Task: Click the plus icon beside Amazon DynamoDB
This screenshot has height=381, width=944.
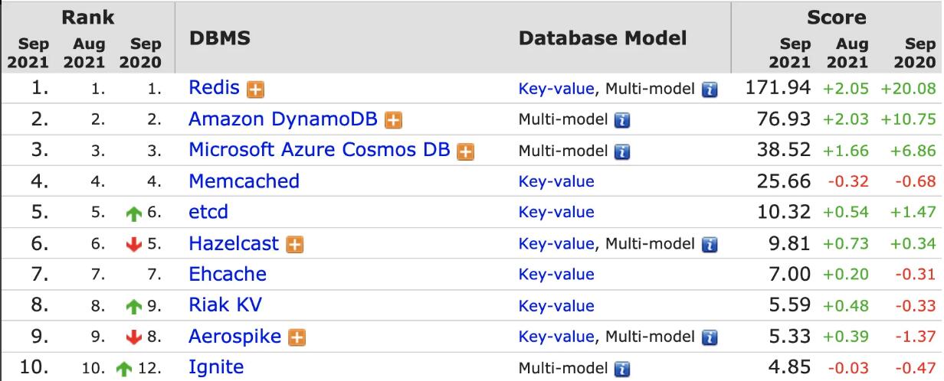Action: click(394, 120)
